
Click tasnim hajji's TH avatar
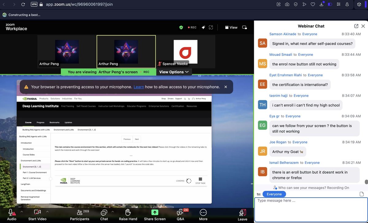[263, 105]
